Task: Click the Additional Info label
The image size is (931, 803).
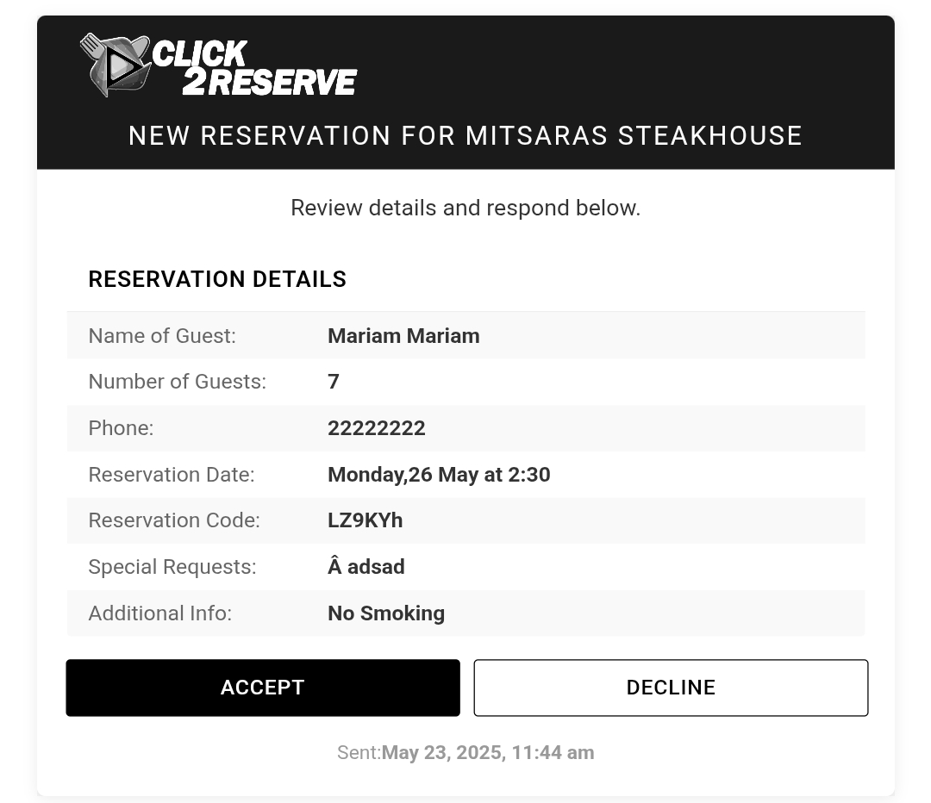Action: point(159,613)
